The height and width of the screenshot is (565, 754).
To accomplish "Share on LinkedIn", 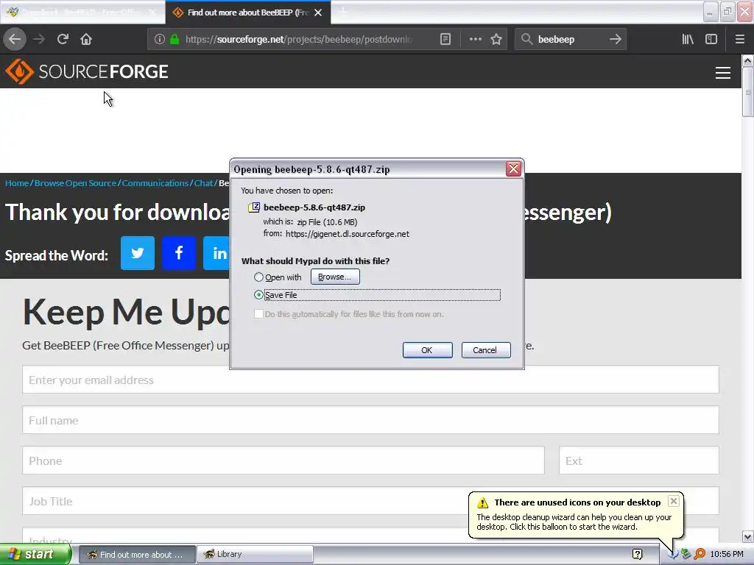I will tap(217, 253).
